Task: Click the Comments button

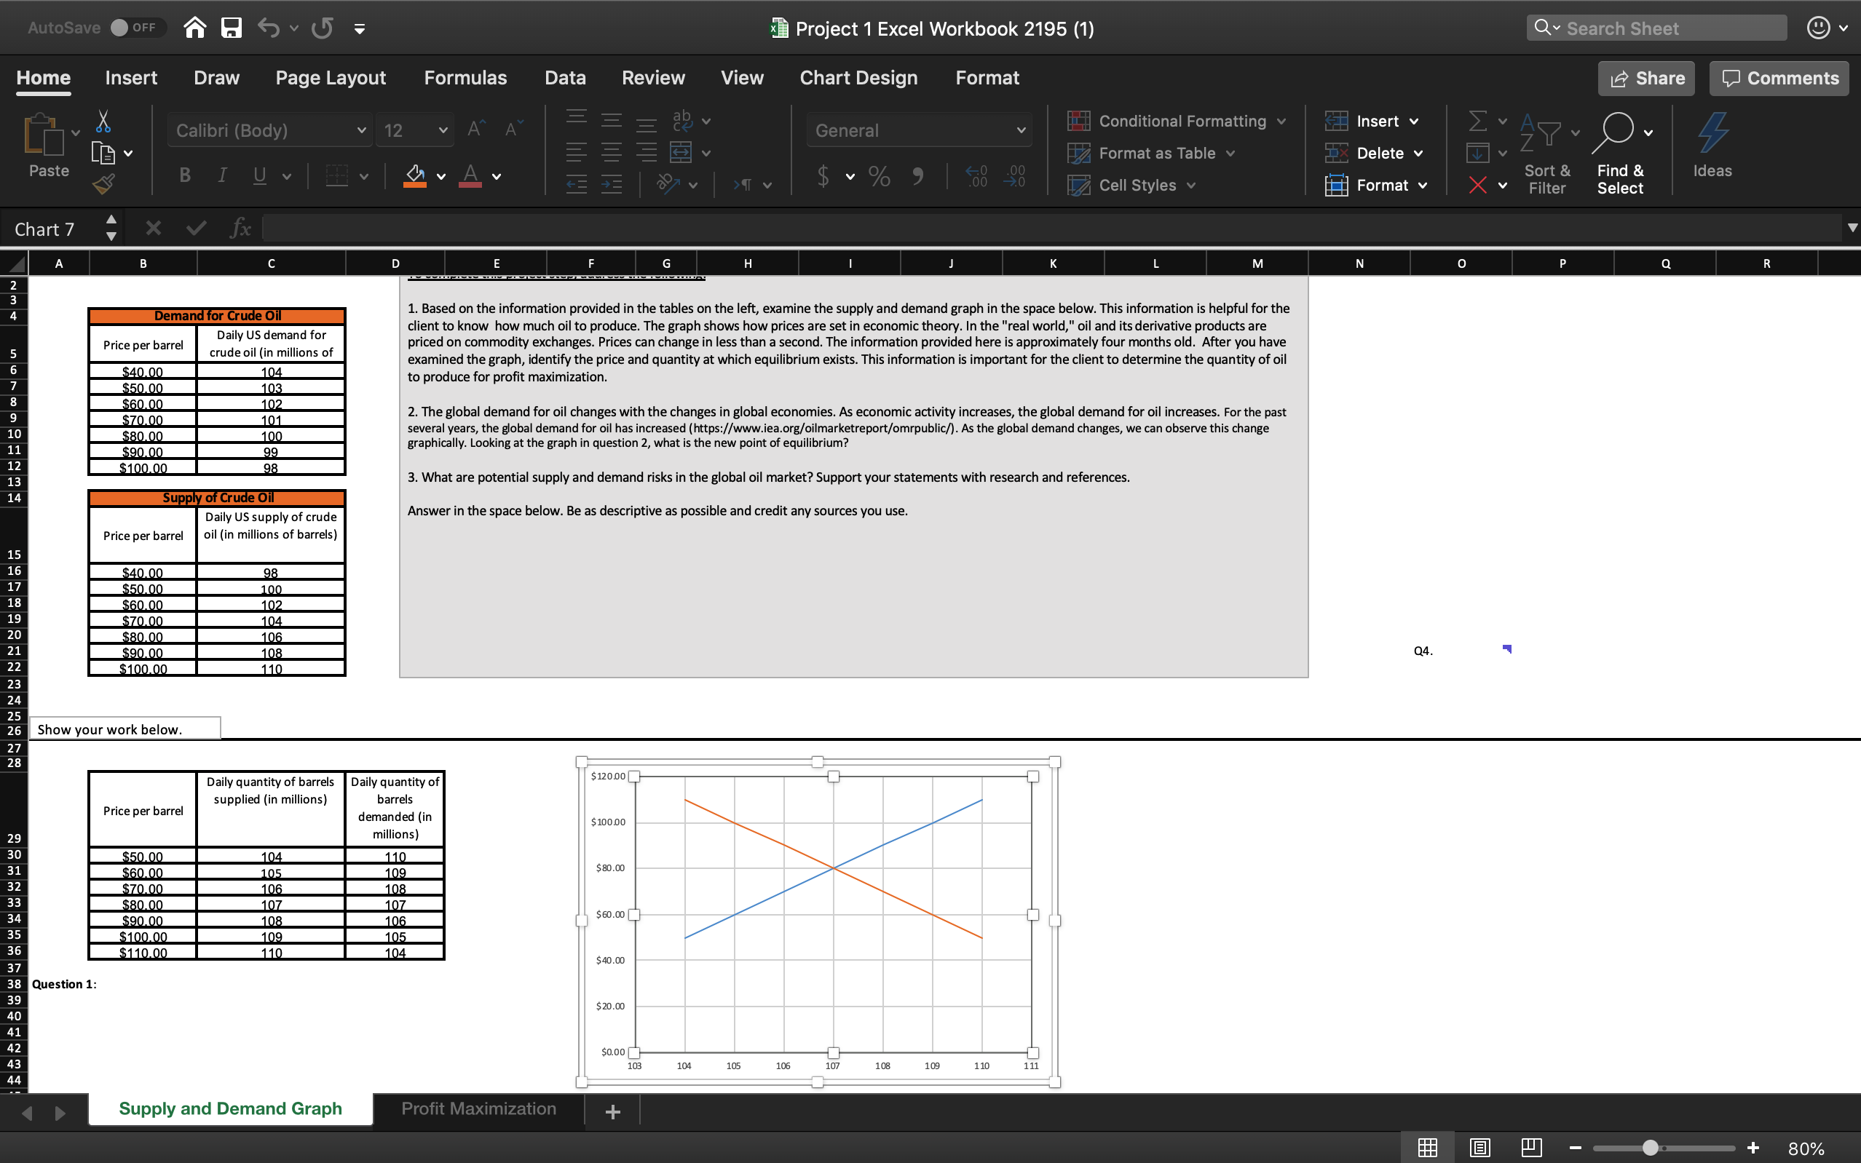Action: [1777, 78]
